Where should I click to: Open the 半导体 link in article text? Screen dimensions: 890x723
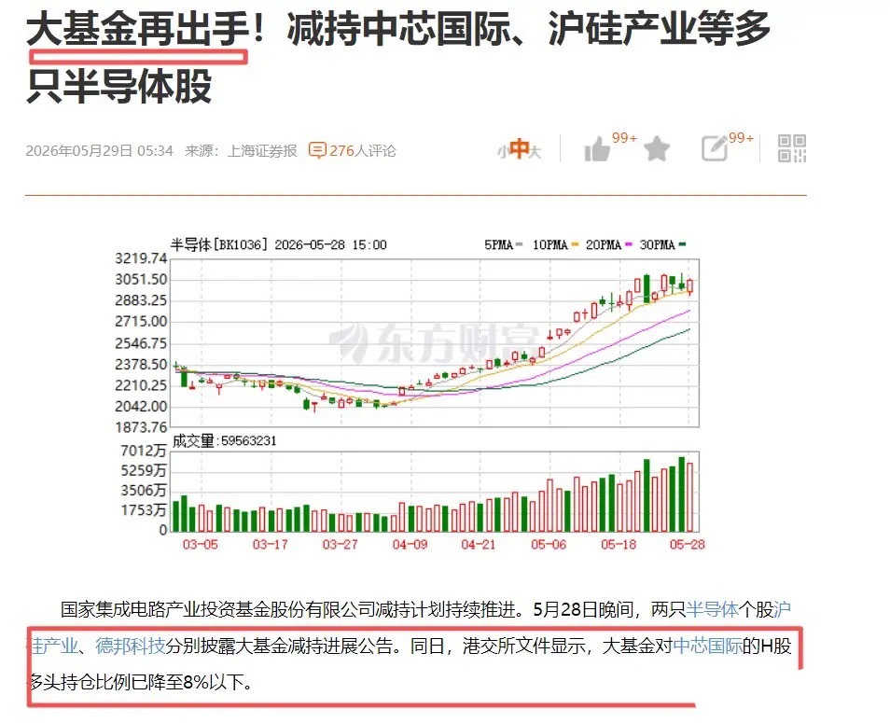point(712,609)
